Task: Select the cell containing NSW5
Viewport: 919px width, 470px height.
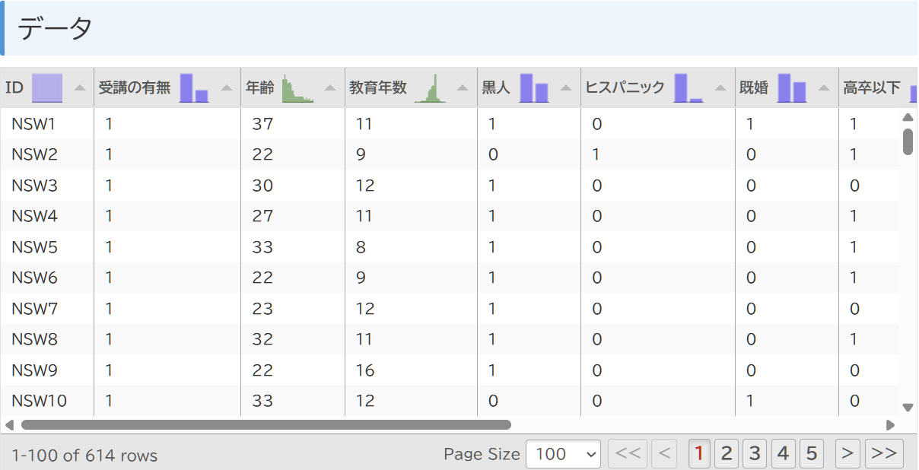Action: click(x=34, y=246)
